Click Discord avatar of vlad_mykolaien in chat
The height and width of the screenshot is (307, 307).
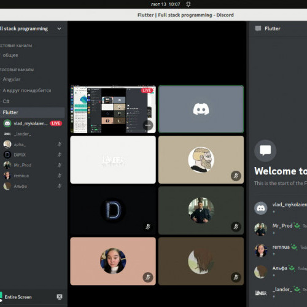[x=260, y=208]
